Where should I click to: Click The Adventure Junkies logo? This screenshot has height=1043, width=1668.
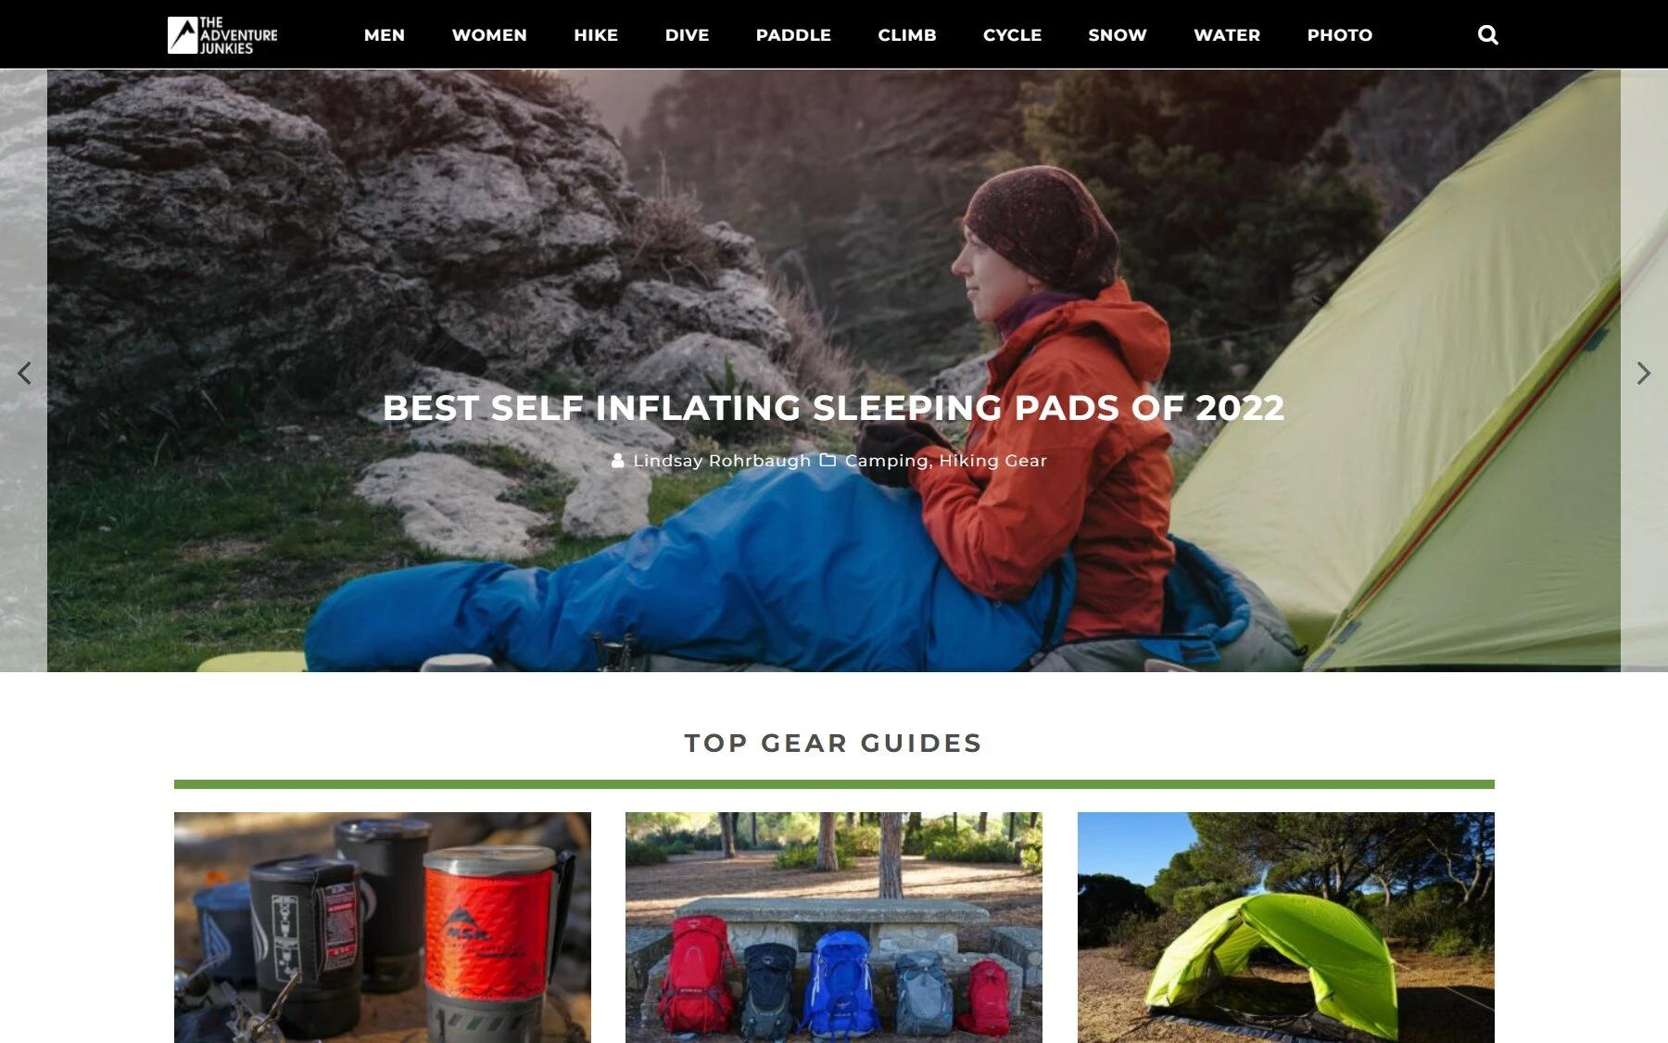(222, 35)
